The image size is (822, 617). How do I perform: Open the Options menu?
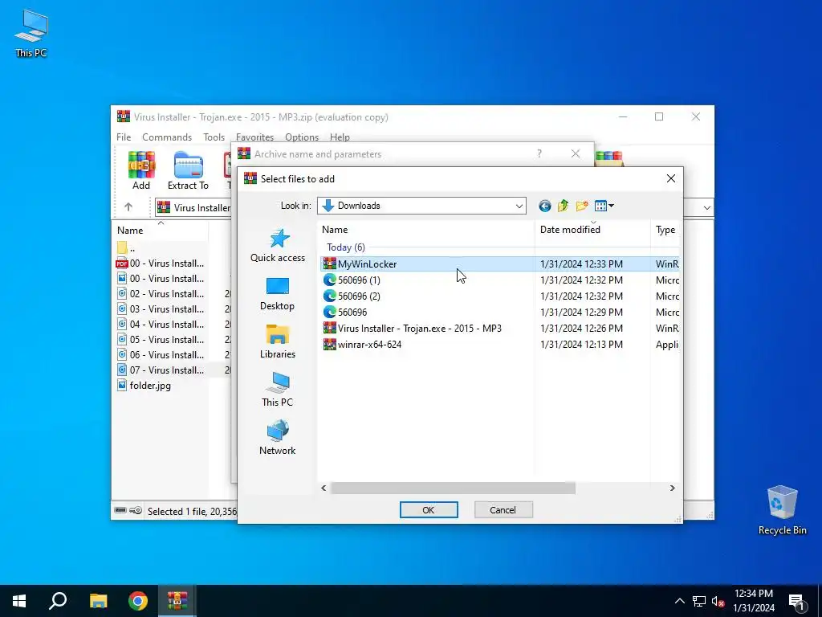(302, 137)
